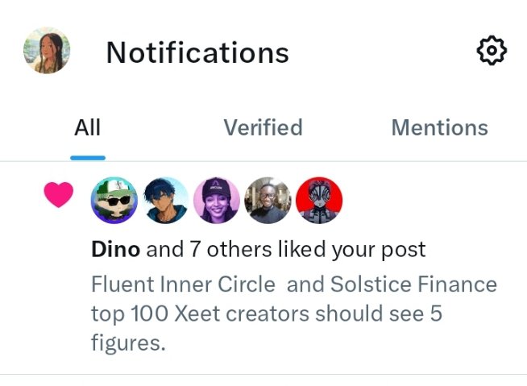Open the purple-background woman's avatar

[x=217, y=201]
